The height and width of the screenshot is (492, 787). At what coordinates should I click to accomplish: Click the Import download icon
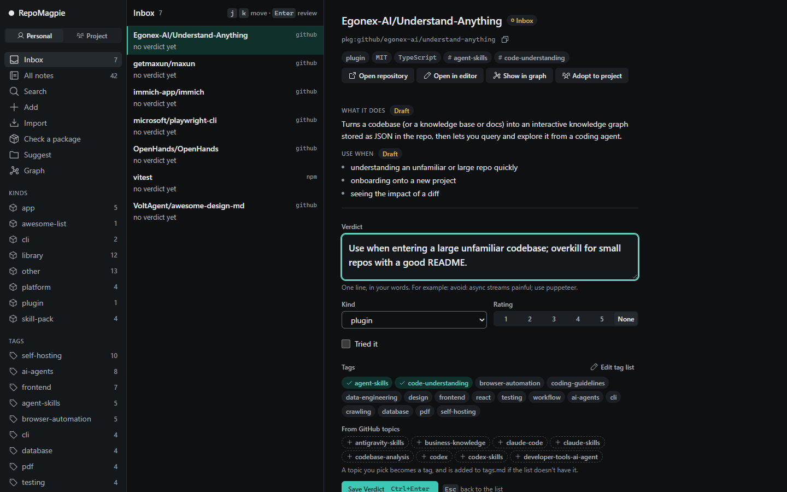[14, 123]
